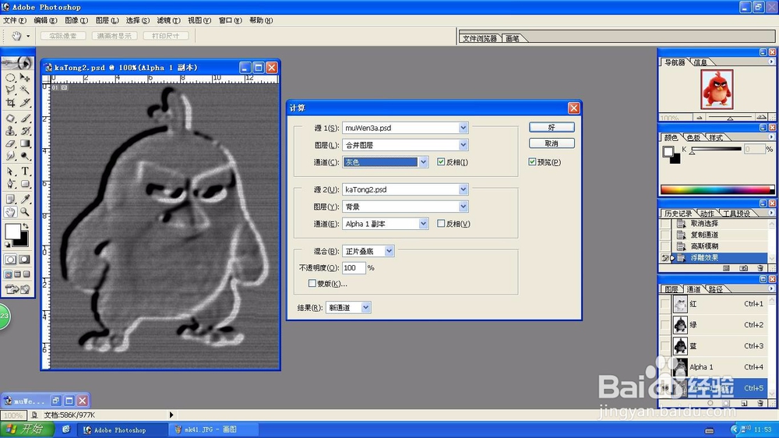Click the Windows 开始 Start button

[x=26, y=429]
